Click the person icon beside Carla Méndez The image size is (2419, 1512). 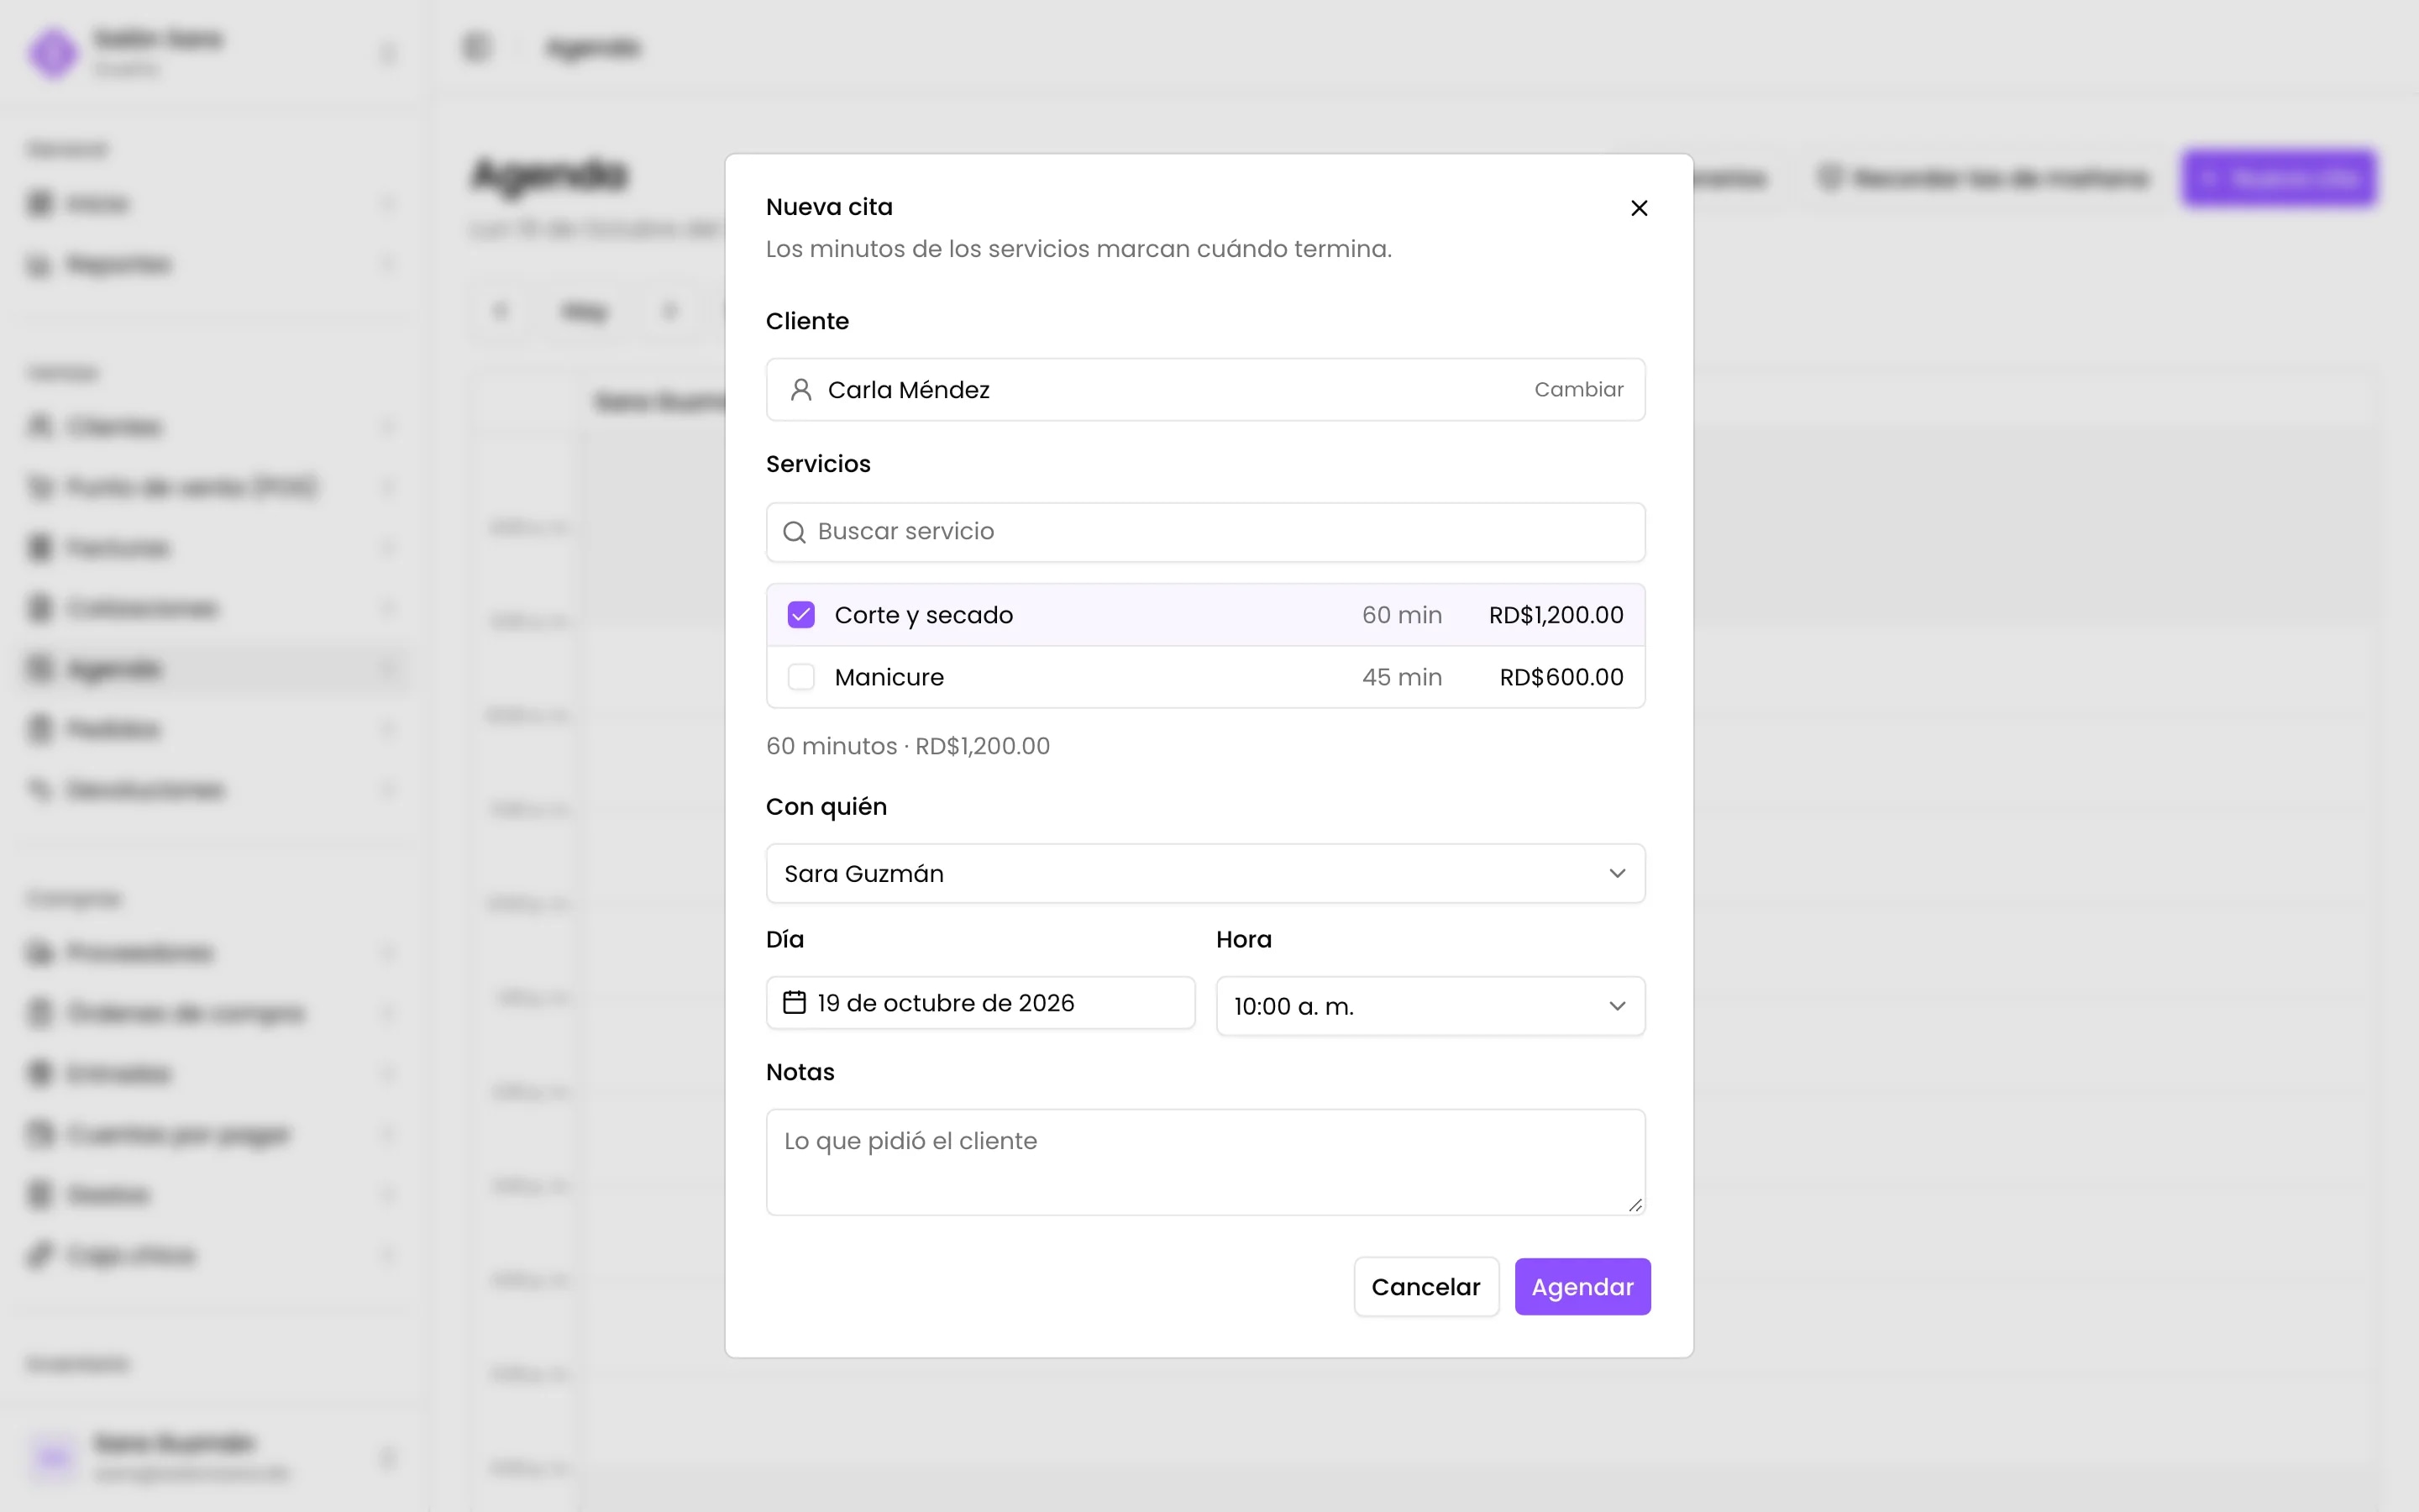pos(800,390)
